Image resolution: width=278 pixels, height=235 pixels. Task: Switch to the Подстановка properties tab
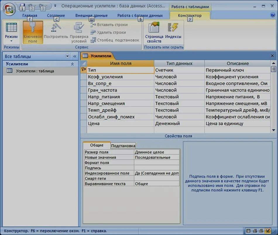point(123,146)
